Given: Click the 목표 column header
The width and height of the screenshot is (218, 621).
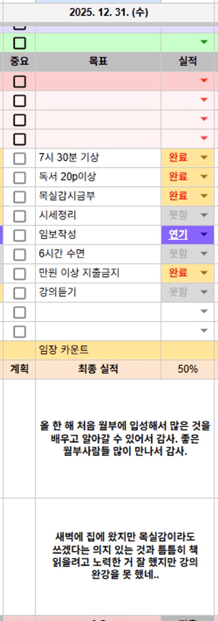Looking at the screenshot, I should [x=98, y=61].
